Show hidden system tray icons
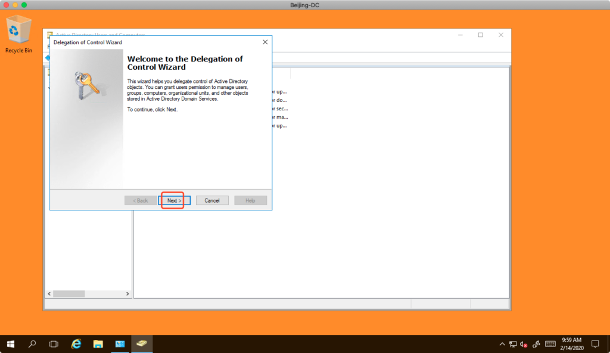Viewport: 610px width, 353px height. [x=502, y=344]
